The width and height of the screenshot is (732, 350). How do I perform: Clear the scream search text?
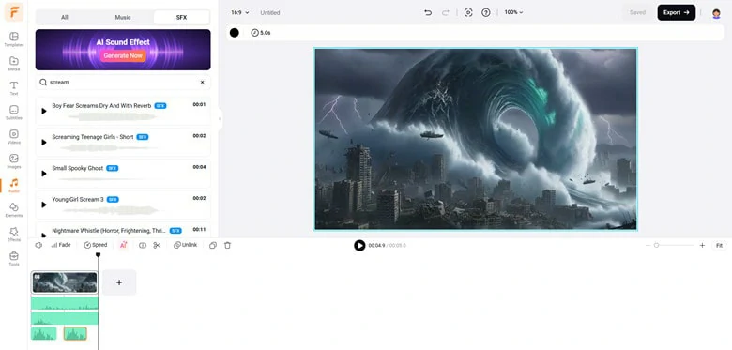(x=202, y=83)
